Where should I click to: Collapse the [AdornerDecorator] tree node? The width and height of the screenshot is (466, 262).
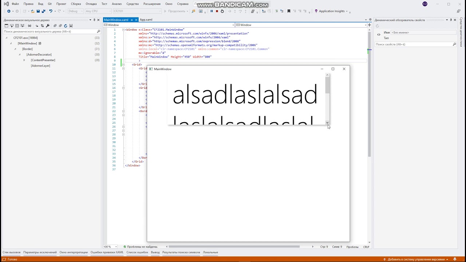(20, 55)
